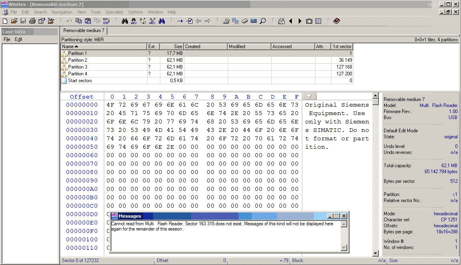Click the black right triangle Next icon
Viewport: 461px width, 265px height.
tap(300, 21)
